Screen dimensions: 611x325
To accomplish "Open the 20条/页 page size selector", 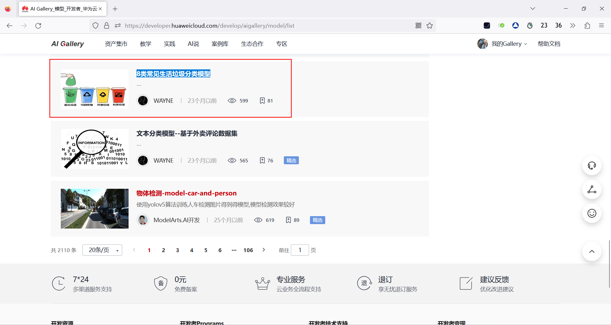I will tap(102, 250).
